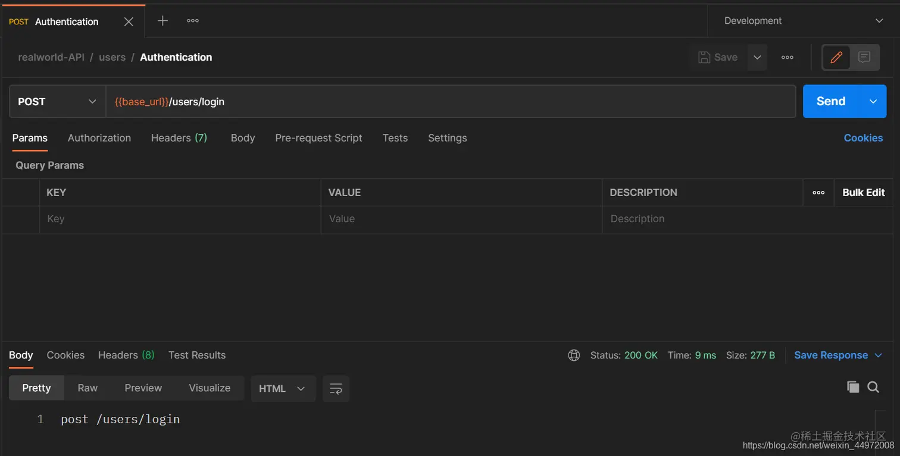This screenshot has width=900, height=456.
Task: Click the request URL field
Action: (451, 102)
